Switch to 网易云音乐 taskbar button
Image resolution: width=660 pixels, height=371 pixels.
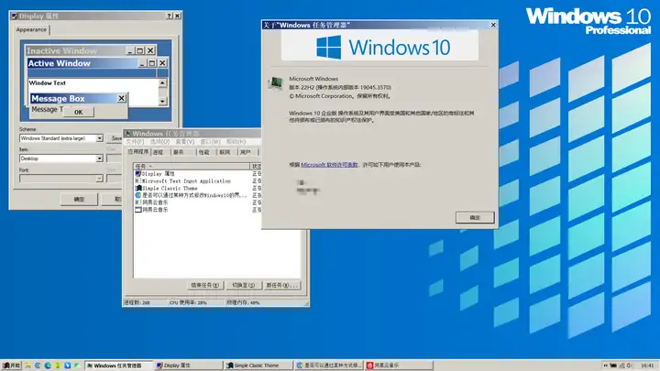coord(398,366)
